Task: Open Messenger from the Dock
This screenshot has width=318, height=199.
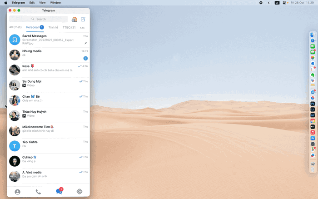Action: [313, 98]
